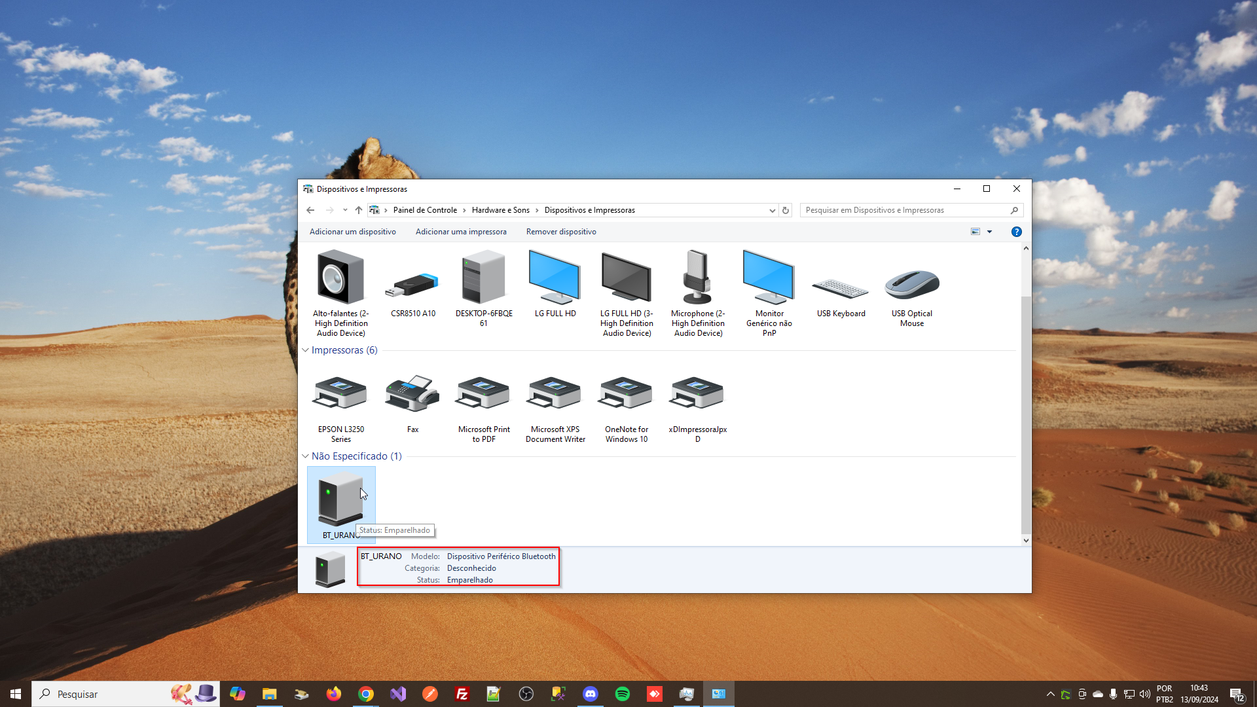Select Microsoft XPS Document Writer printer
This screenshot has height=707, width=1257.
[555, 393]
